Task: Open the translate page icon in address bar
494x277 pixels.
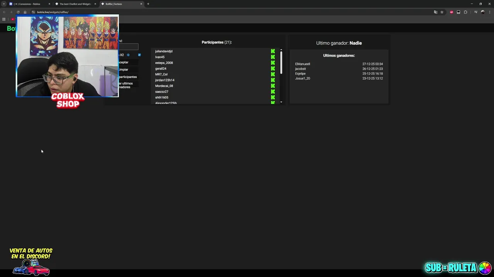Action: (436, 12)
